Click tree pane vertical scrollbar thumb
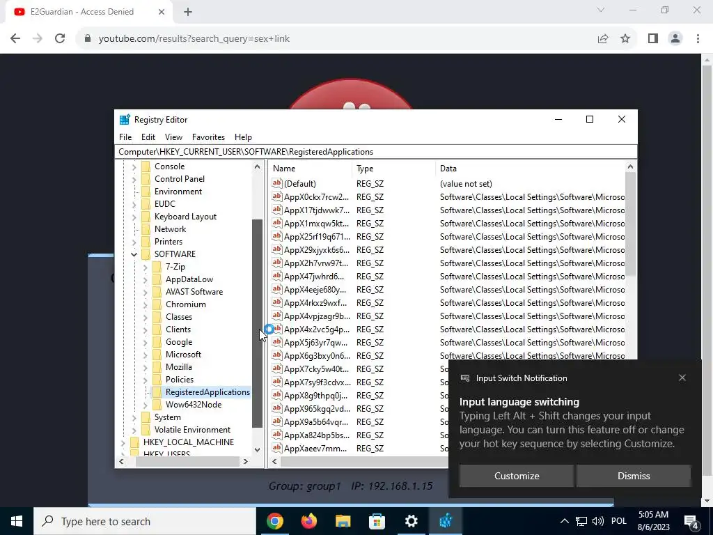Screen dimensions: 713x535 point(257,323)
